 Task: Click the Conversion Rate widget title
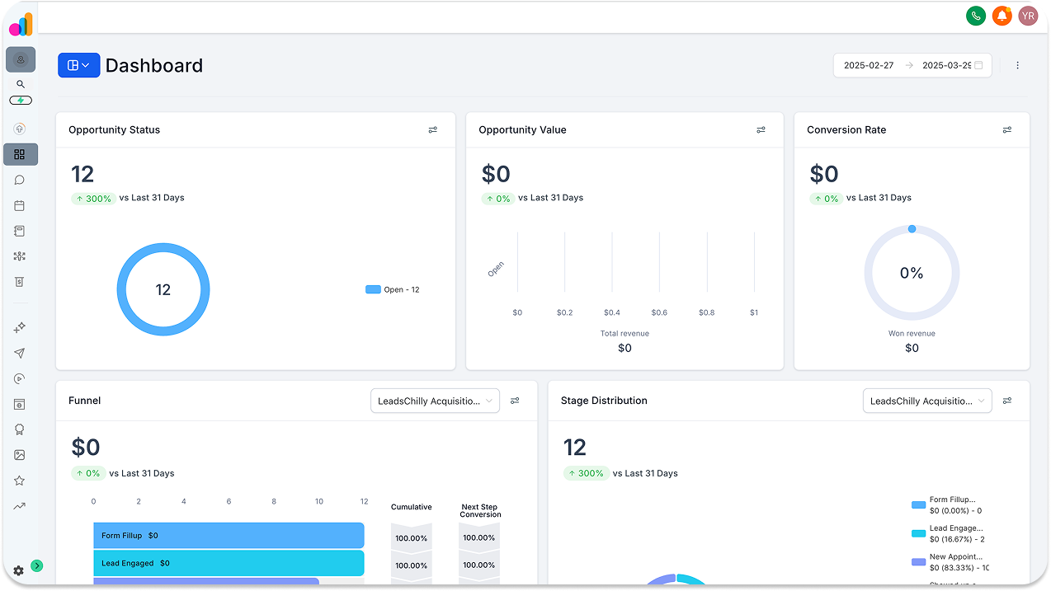(x=846, y=130)
